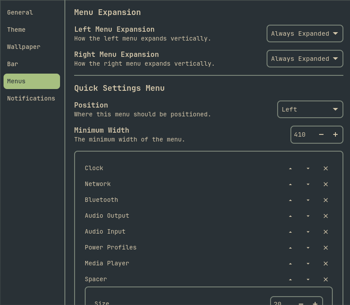Remove Clock from quick settings
350x305 pixels.
326,168
